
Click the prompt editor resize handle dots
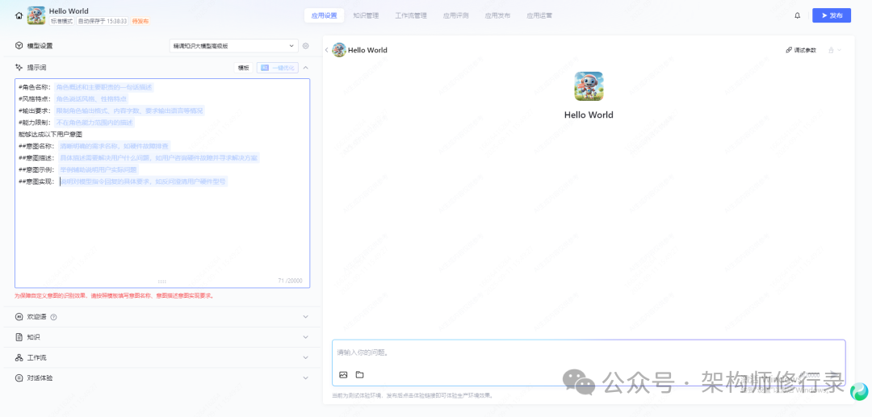coord(161,281)
